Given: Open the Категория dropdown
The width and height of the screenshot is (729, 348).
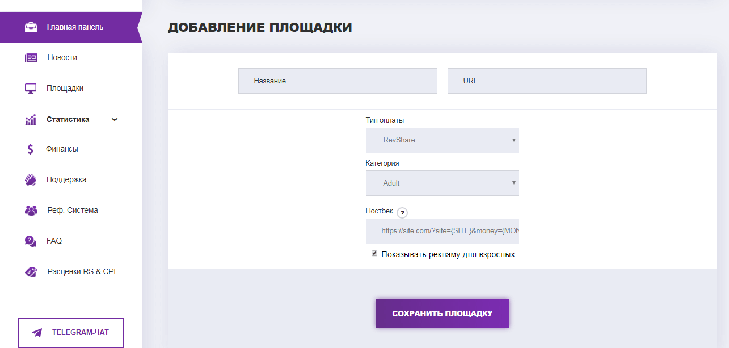Looking at the screenshot, I should 443,183.
